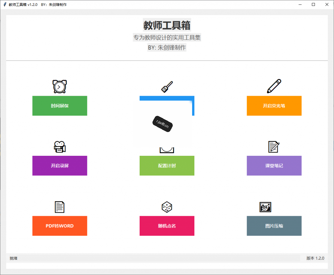This screenshot has height=275, width=334.
Task: Launch 开启录屏 screen recording
Action: pos(60,166)
